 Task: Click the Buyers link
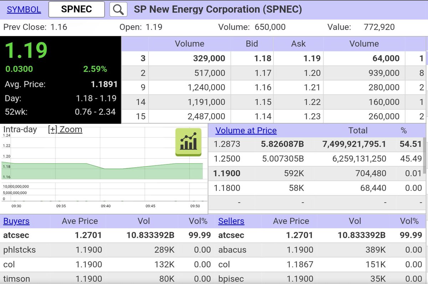(x=16, y=221)
